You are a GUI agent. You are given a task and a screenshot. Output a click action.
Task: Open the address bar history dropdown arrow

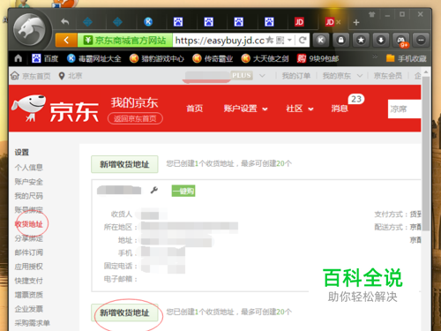click(289, 40)
